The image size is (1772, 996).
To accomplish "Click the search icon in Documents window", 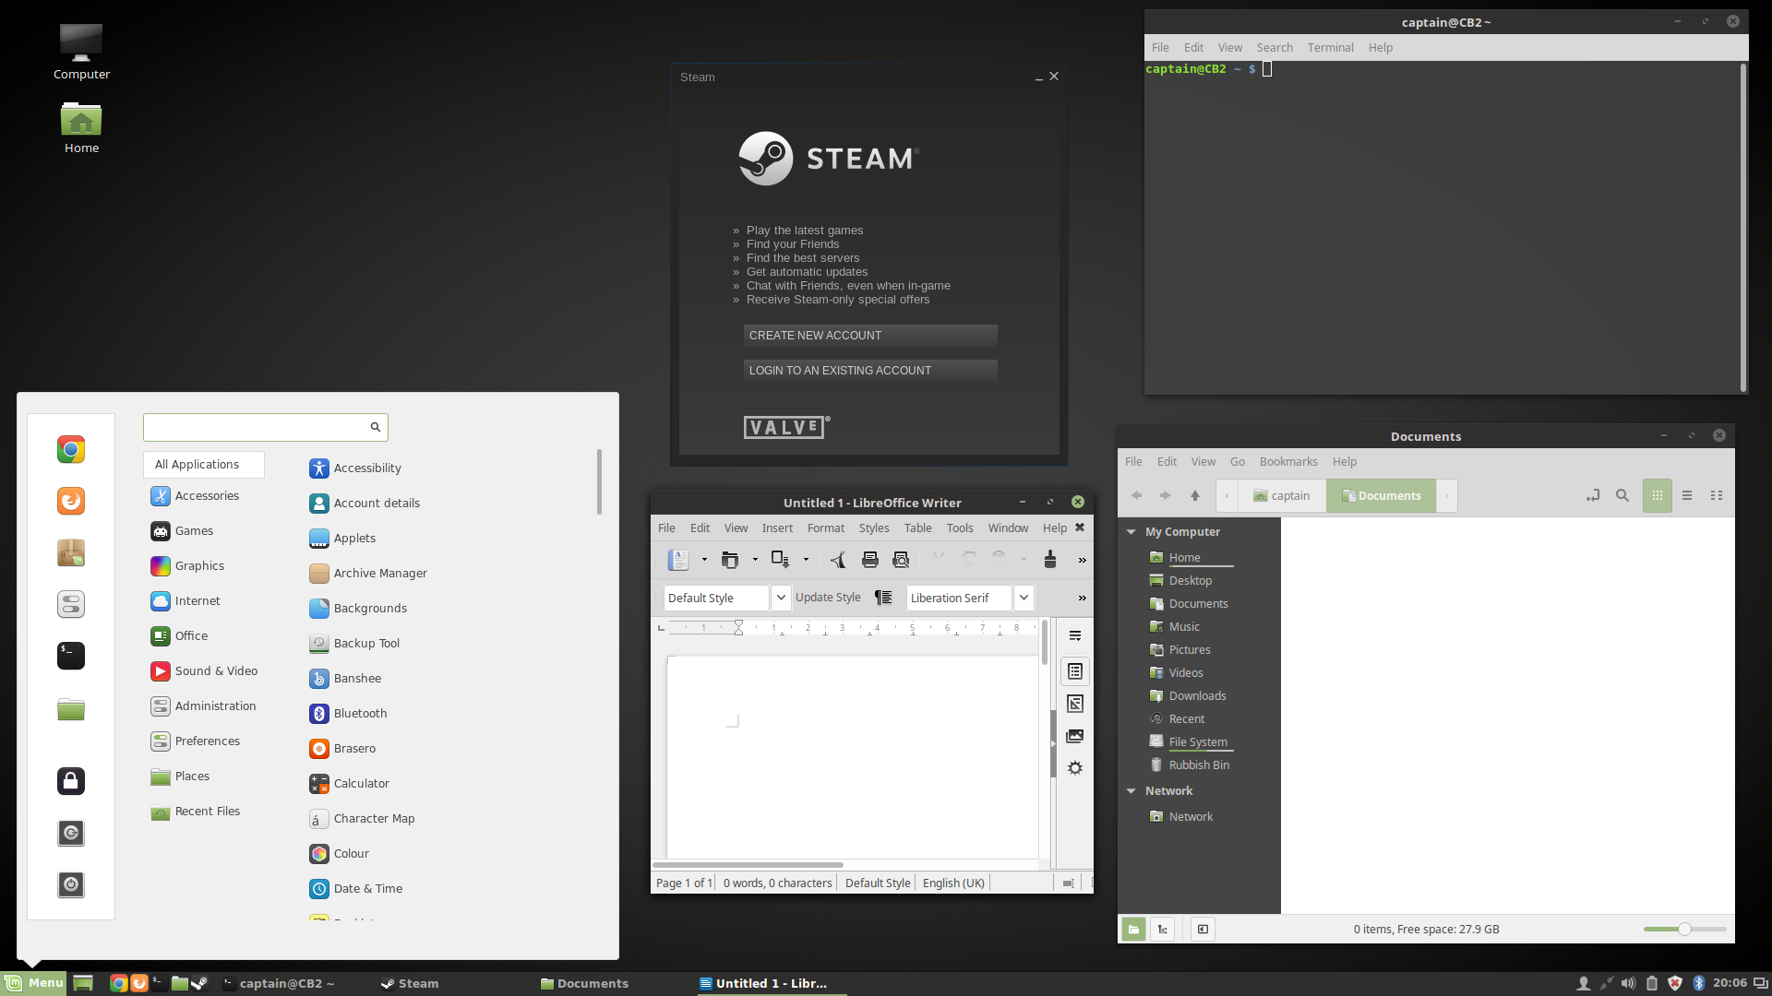I will click(1622, 495).
